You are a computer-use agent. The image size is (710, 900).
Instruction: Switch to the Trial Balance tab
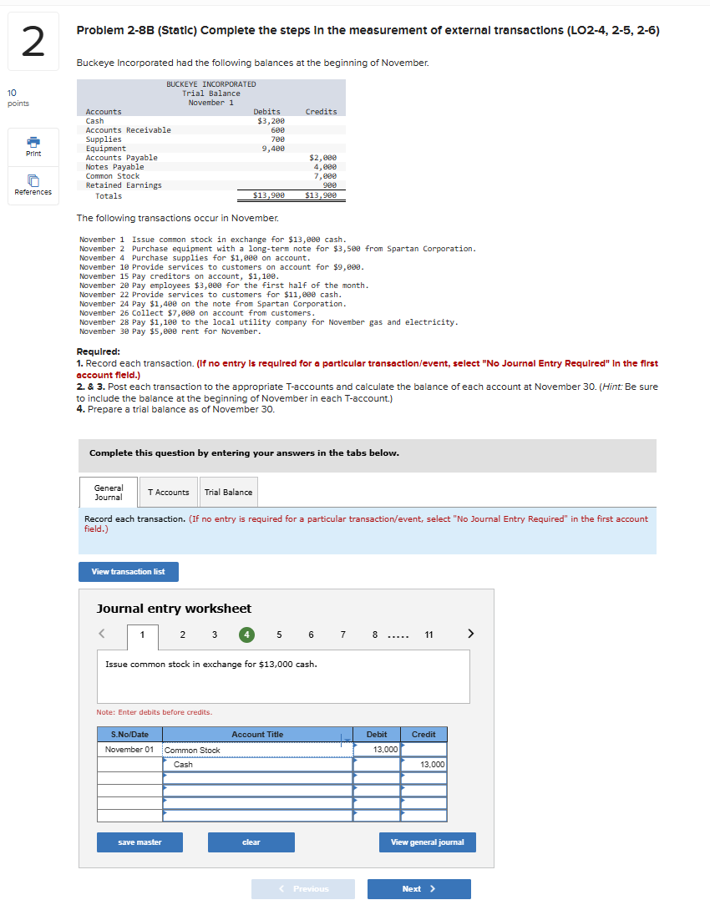pos(229,493)
